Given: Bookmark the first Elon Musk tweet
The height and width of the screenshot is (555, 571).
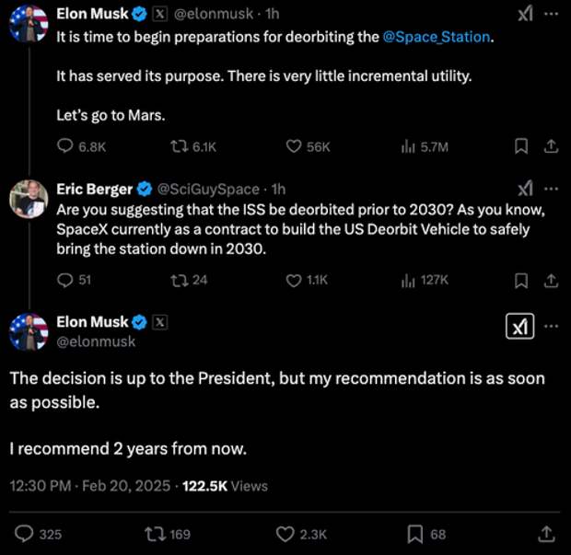Looking at the screenshot, I should [x=520, y=146].
